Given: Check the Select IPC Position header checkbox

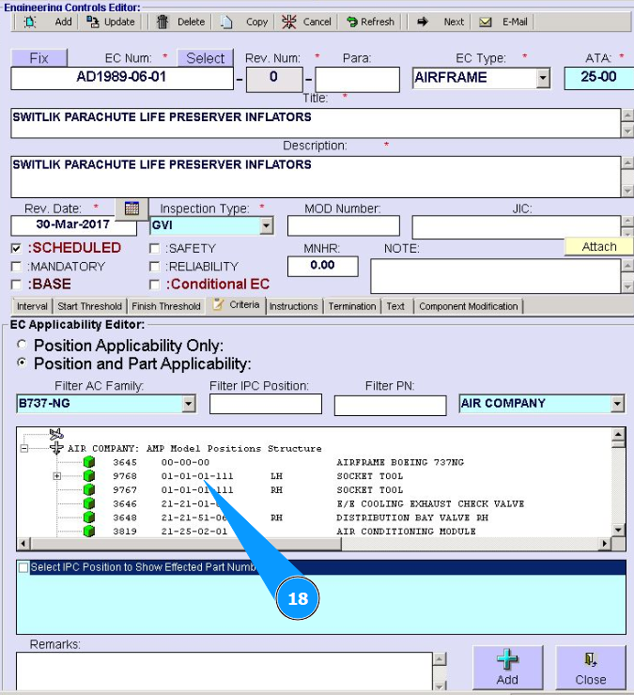Looking at the screenshot, I should click(x=23, y=567).
